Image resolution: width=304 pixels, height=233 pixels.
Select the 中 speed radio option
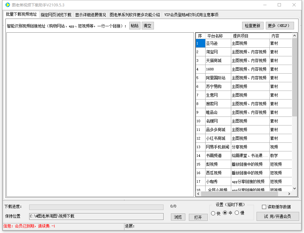click(x=225, y=213)
